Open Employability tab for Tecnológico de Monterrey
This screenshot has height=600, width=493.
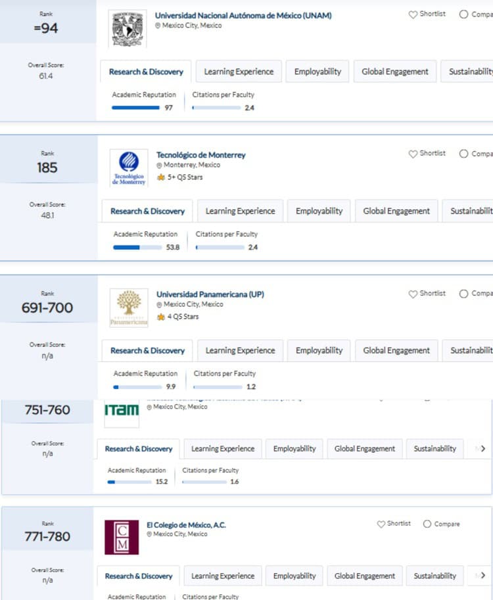click(319, 211)
